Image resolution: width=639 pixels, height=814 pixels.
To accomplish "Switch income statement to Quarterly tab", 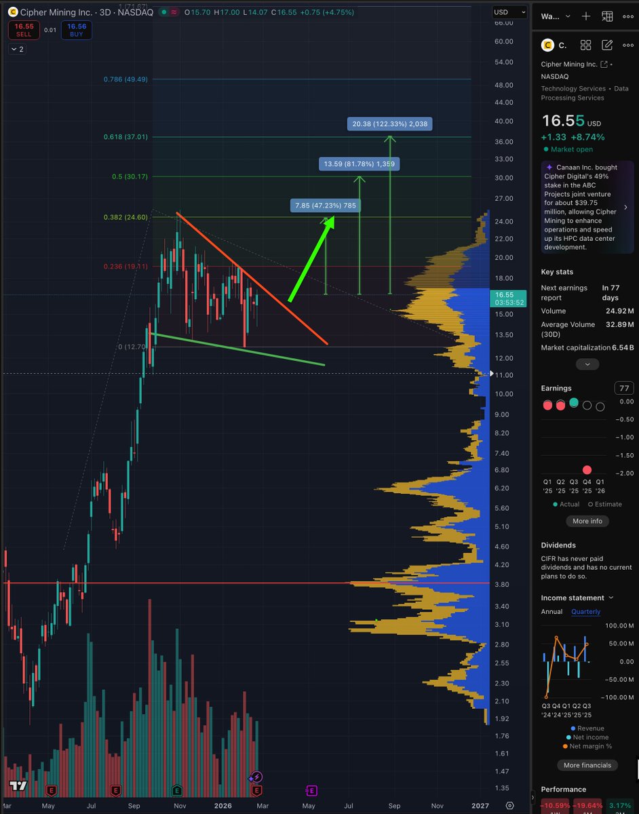I will [585, 611].
